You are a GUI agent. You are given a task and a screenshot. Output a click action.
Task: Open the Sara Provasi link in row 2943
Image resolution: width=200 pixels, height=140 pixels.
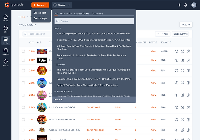94,107
